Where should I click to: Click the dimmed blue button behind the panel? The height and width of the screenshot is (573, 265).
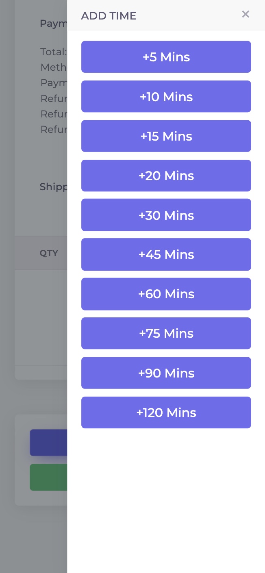pyautogui.click(x=48, y=443)
